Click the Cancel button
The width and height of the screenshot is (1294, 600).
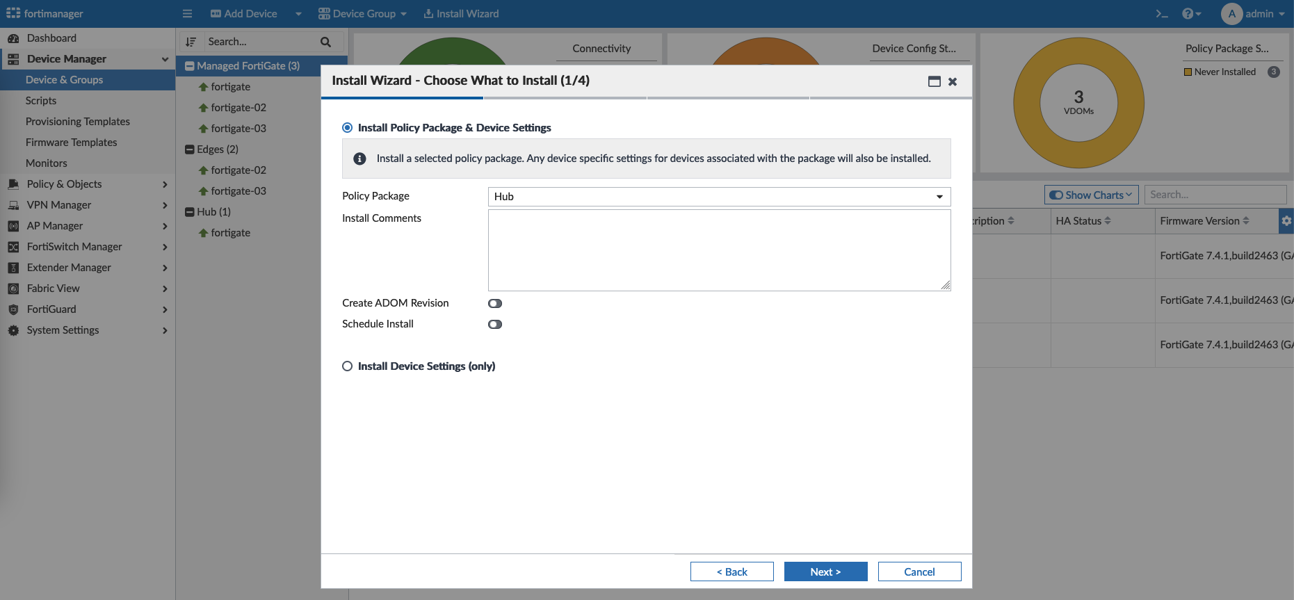point(919,571)
